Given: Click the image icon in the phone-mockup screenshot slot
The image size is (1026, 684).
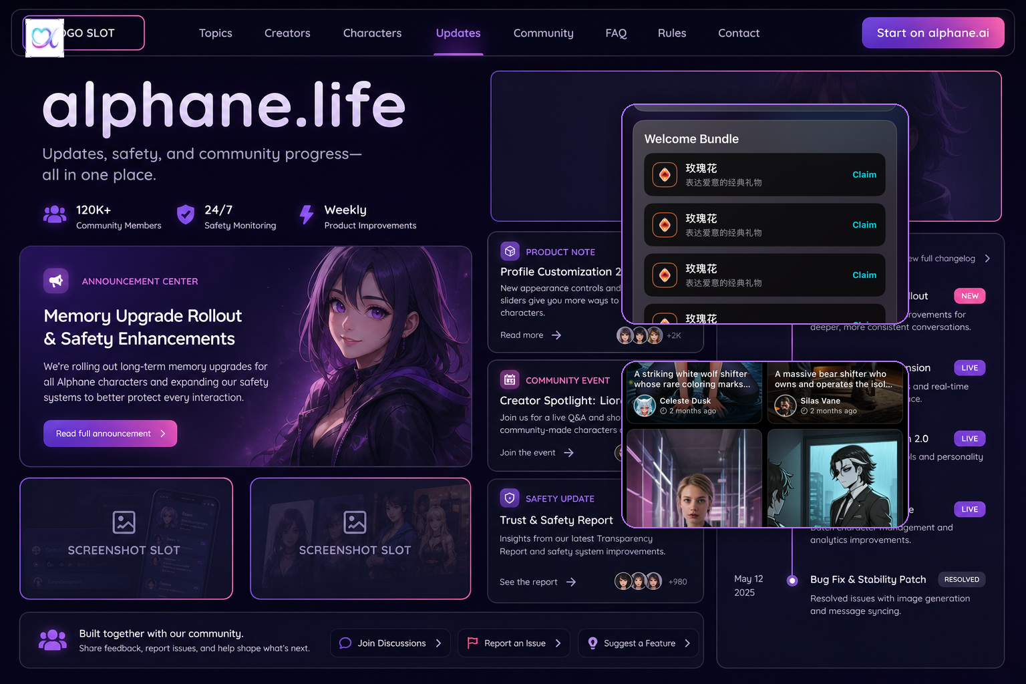Looking at the screenshot, I should pyautogui.click(x=124, y=522).
